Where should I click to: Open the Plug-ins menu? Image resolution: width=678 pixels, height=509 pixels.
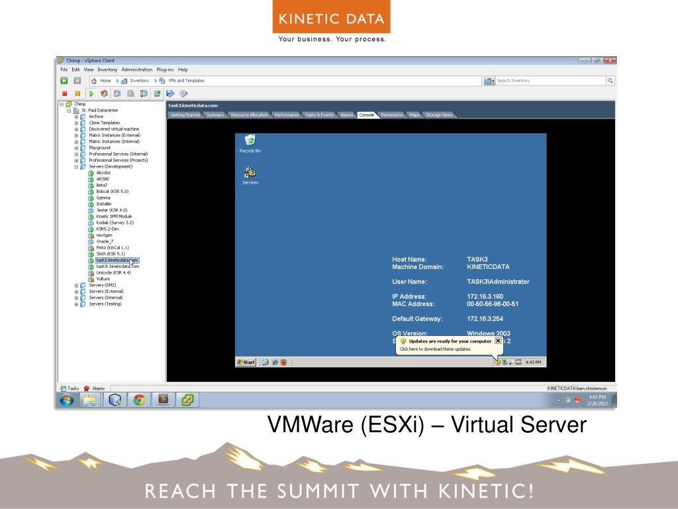pyautogui.click(x=165, y=70)
